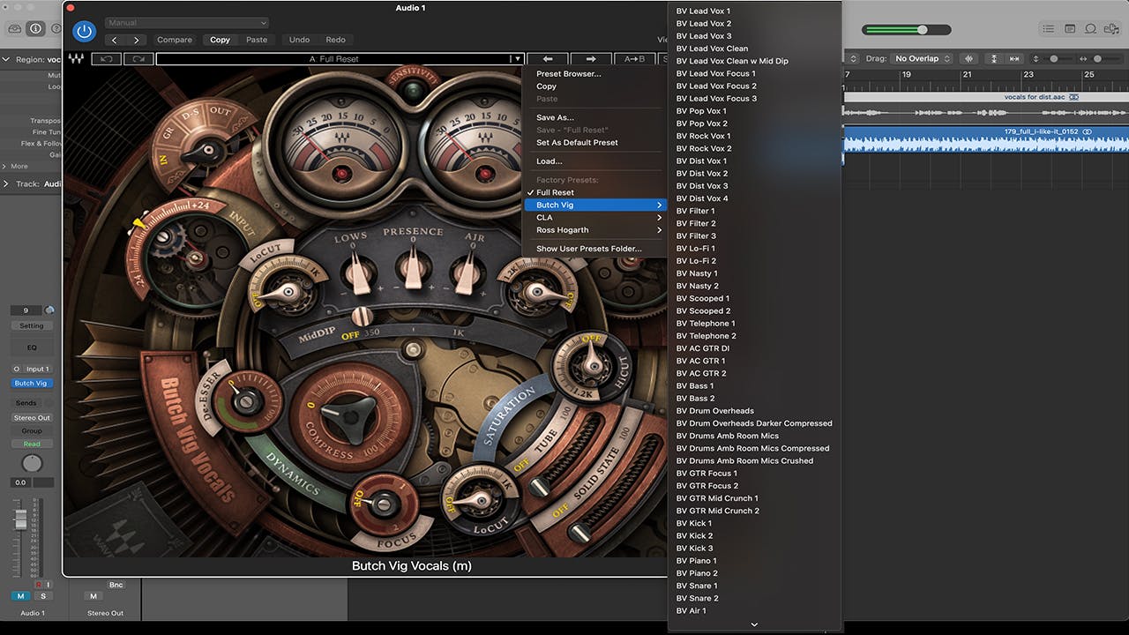The image size is (1129, 635).
Task: Click the track pan knob in Audio 1 strip
Action: tap(32, 463)
